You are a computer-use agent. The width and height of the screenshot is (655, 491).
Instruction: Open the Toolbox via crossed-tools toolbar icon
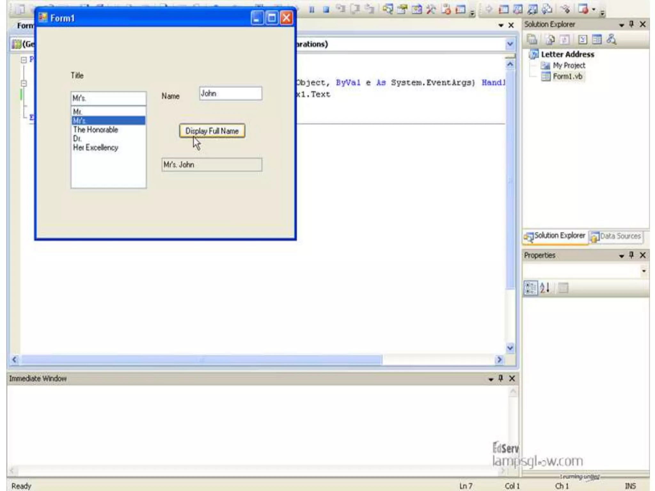431,9
